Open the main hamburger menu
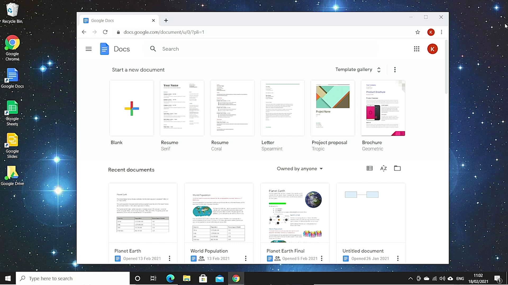 (88, 49)
